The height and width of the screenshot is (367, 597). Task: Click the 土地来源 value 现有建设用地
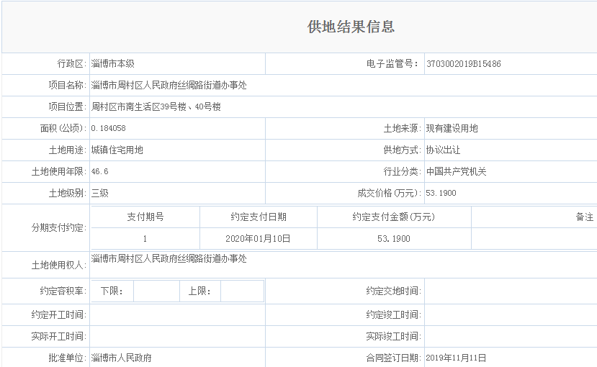point(452,129)
